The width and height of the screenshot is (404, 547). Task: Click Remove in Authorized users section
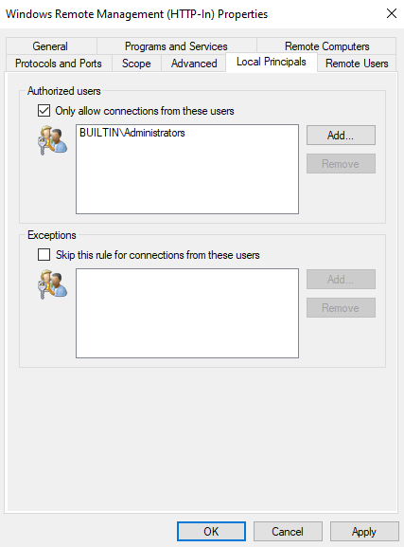(x=341, y=164)
